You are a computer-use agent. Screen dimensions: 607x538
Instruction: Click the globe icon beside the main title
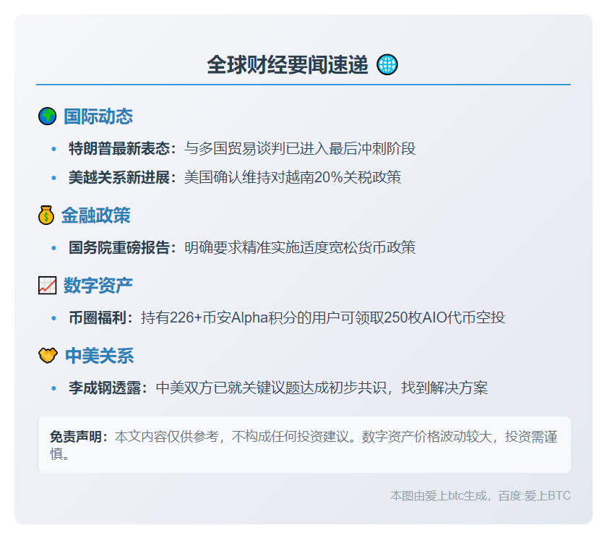[x=387, y=65]
